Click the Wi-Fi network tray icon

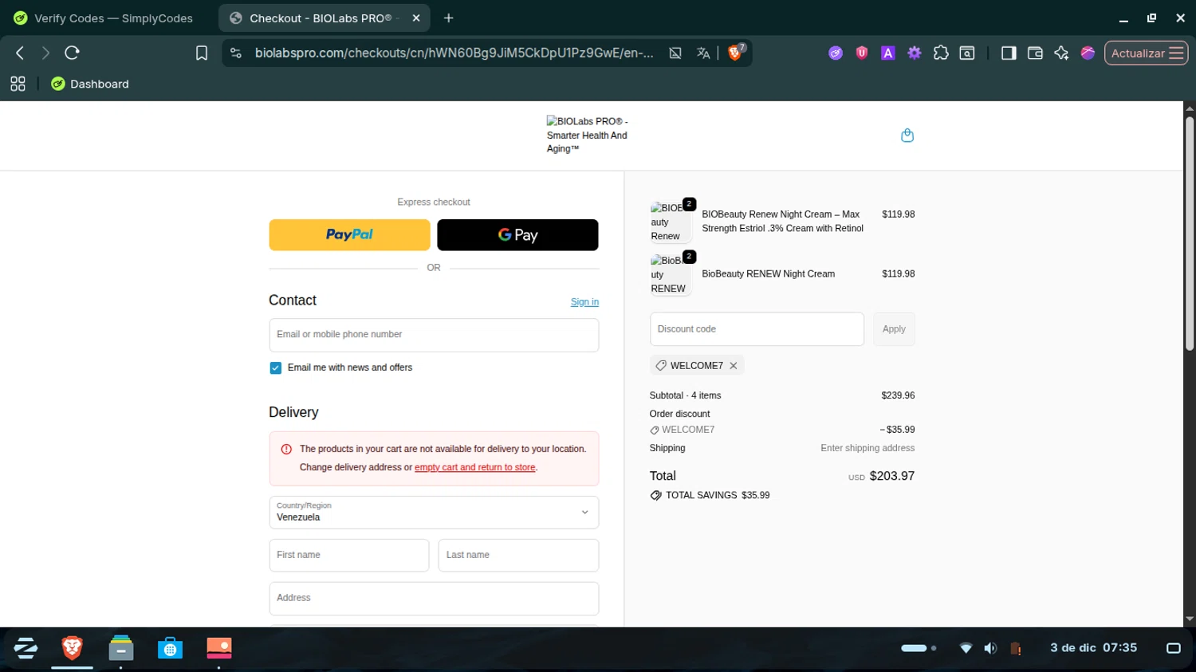[x=966, y=648]
